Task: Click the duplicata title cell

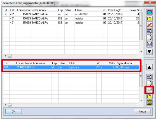Action: [x=82, y=67]
